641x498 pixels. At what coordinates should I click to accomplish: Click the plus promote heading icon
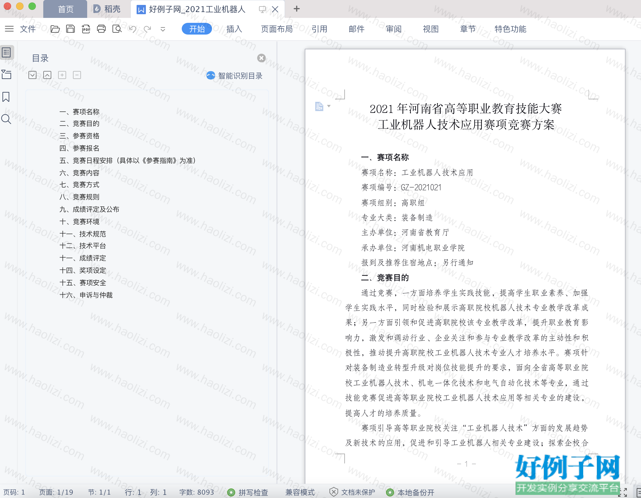(62, 75)
